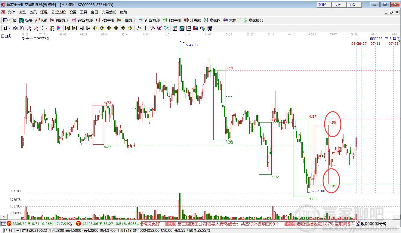The height and width of the screenshot is (233, 401).
Task: Select the hand pan tool
Action: tap(138, 28)
